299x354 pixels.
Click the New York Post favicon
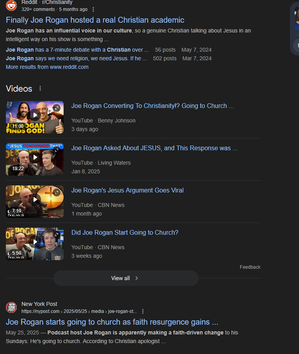point(11,307)
